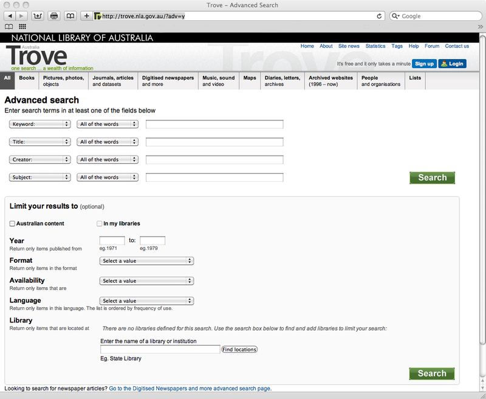
Task: Check the In my libraries option
Action: click(99, 223)
